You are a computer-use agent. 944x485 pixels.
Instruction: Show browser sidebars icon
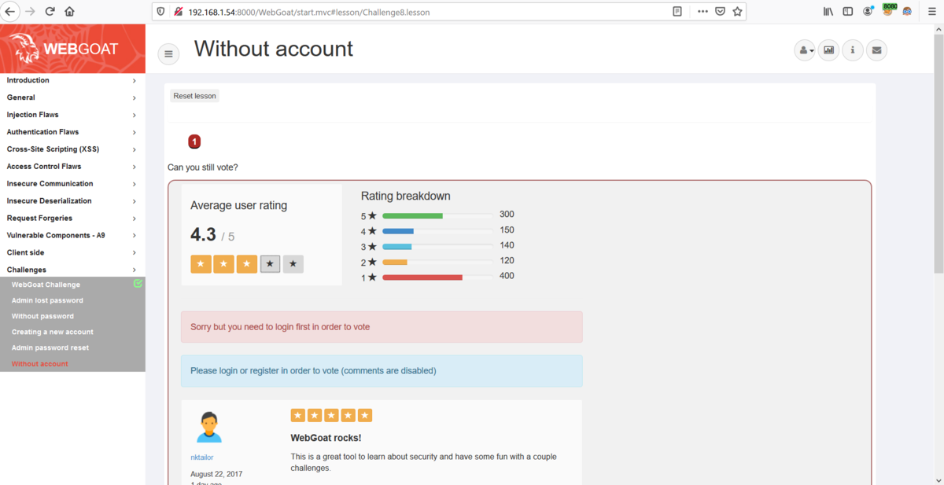pos(848,12)
